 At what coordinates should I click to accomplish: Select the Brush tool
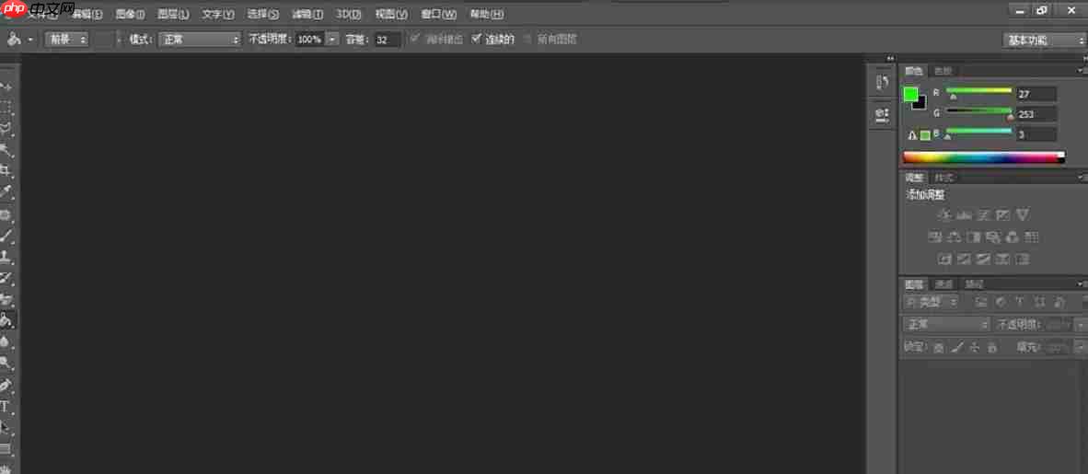pos(6,236)
